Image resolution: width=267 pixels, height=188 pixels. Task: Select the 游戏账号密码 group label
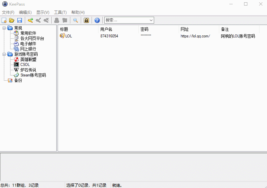pos(26,54)
